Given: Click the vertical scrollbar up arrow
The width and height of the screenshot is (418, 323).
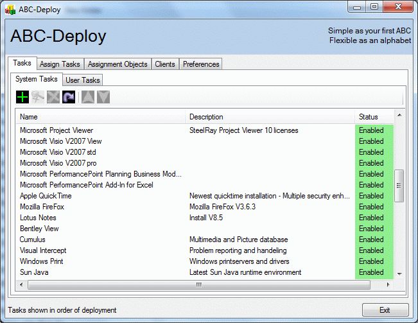Looking at the screenshot, I should pyautogui.click(x=399, y=115).
